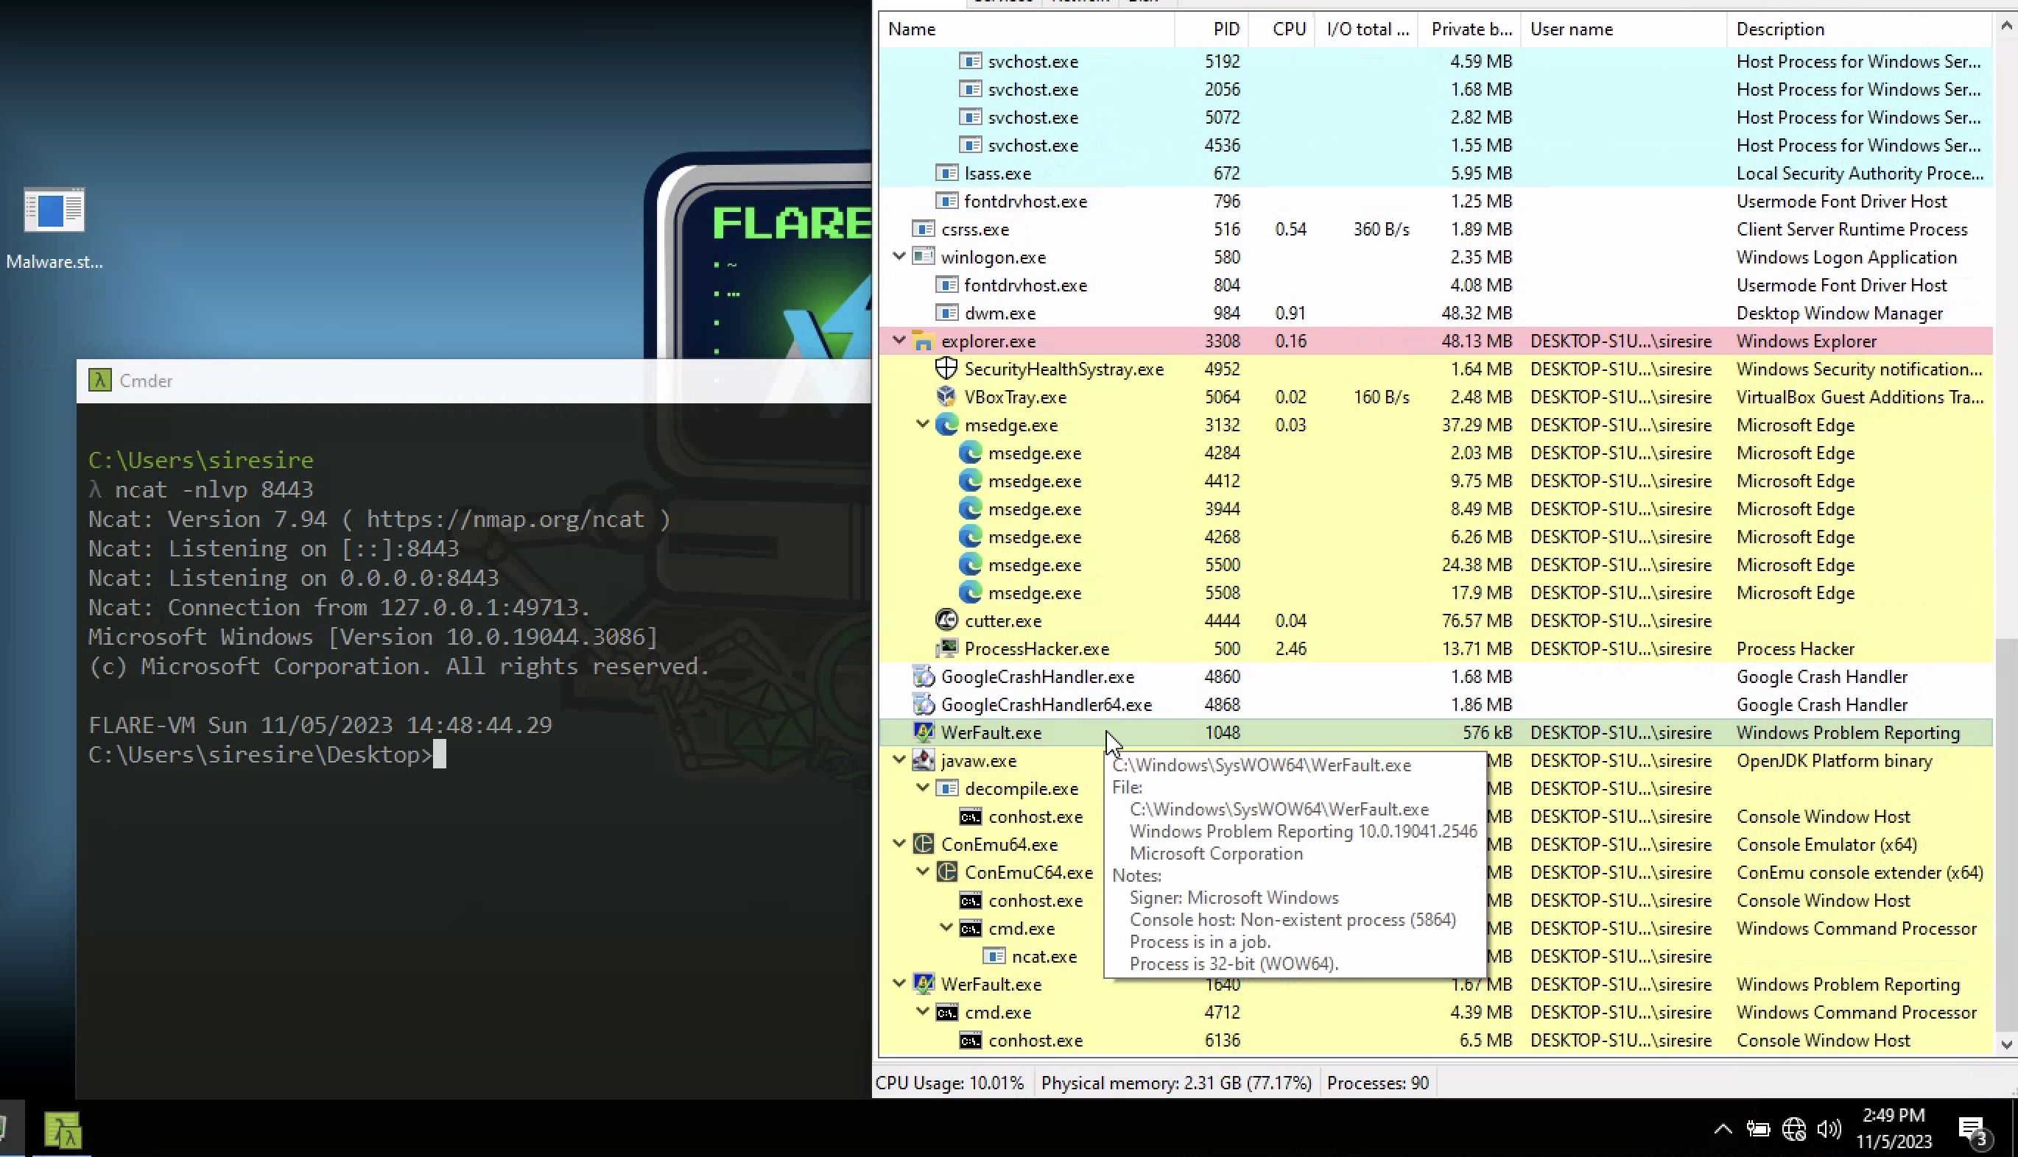This screenshot has height=1157, width=2018.
Task: Click the Cmder taskbar icon
Action: (63, 1130)
